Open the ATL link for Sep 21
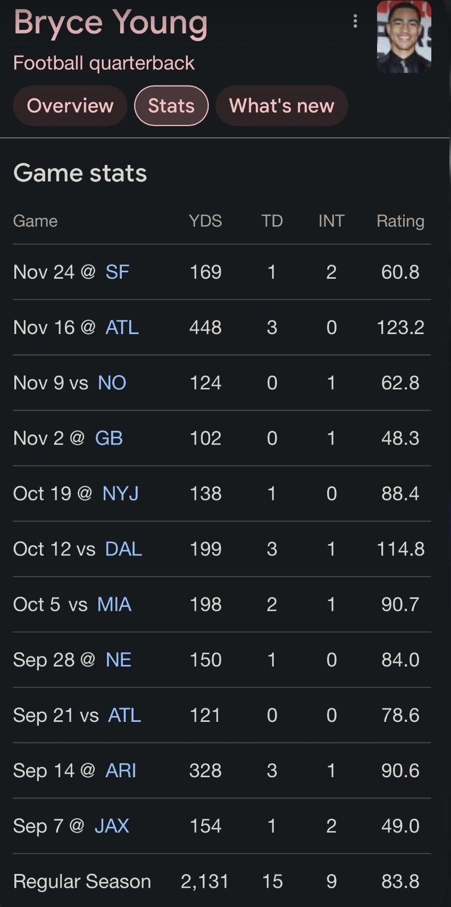Screen dimensions: 451x907 (x=124, y=715)
